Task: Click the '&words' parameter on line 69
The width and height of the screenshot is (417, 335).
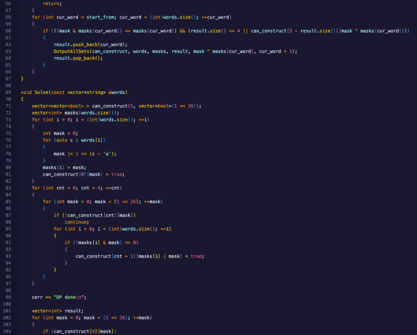Action: point(117,92)
